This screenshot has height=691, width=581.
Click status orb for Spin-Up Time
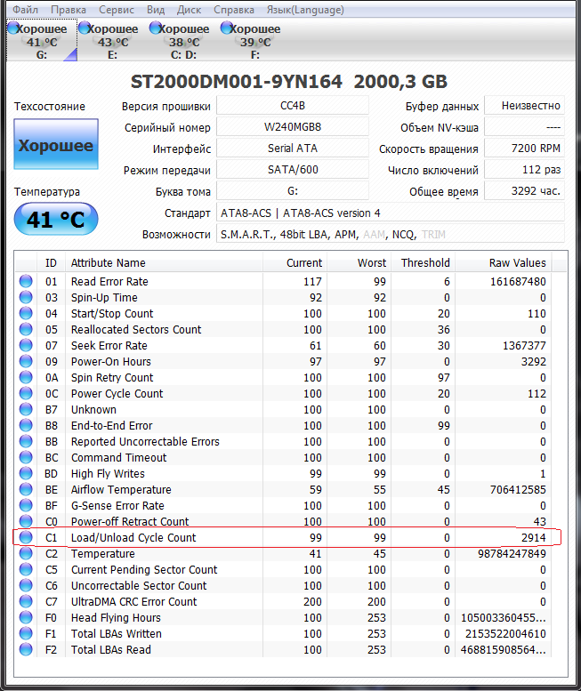tap(26, 297)
